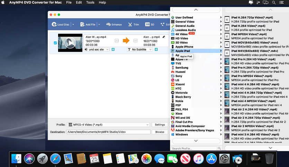
Task: Select the Sony category row
Action: coord(196,76)
